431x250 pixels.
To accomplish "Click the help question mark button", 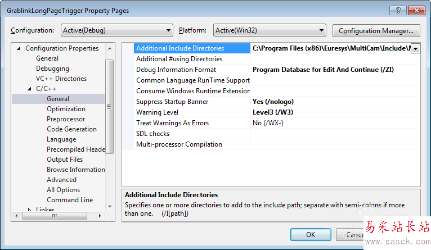I will (397, 10).
